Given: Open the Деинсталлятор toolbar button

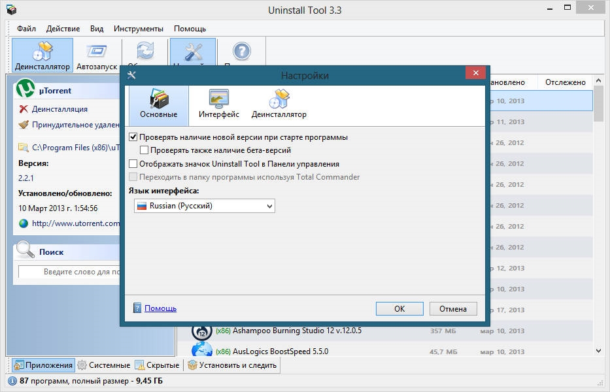Looking at the screenshot, I should click(42, 56).
